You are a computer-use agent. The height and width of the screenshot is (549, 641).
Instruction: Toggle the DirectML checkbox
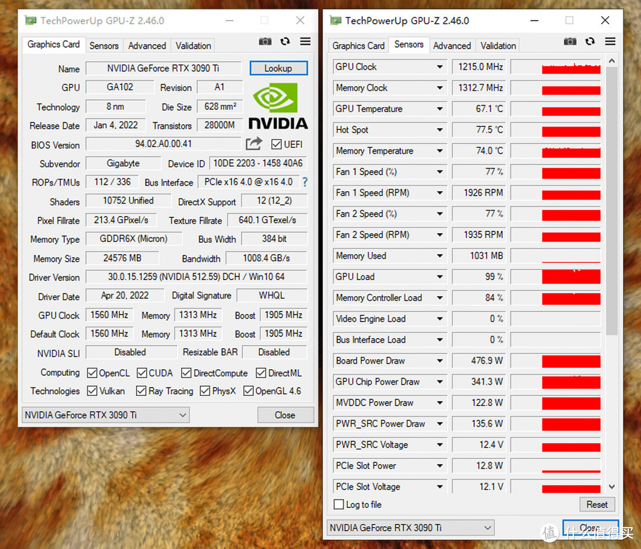coord(261,373)
